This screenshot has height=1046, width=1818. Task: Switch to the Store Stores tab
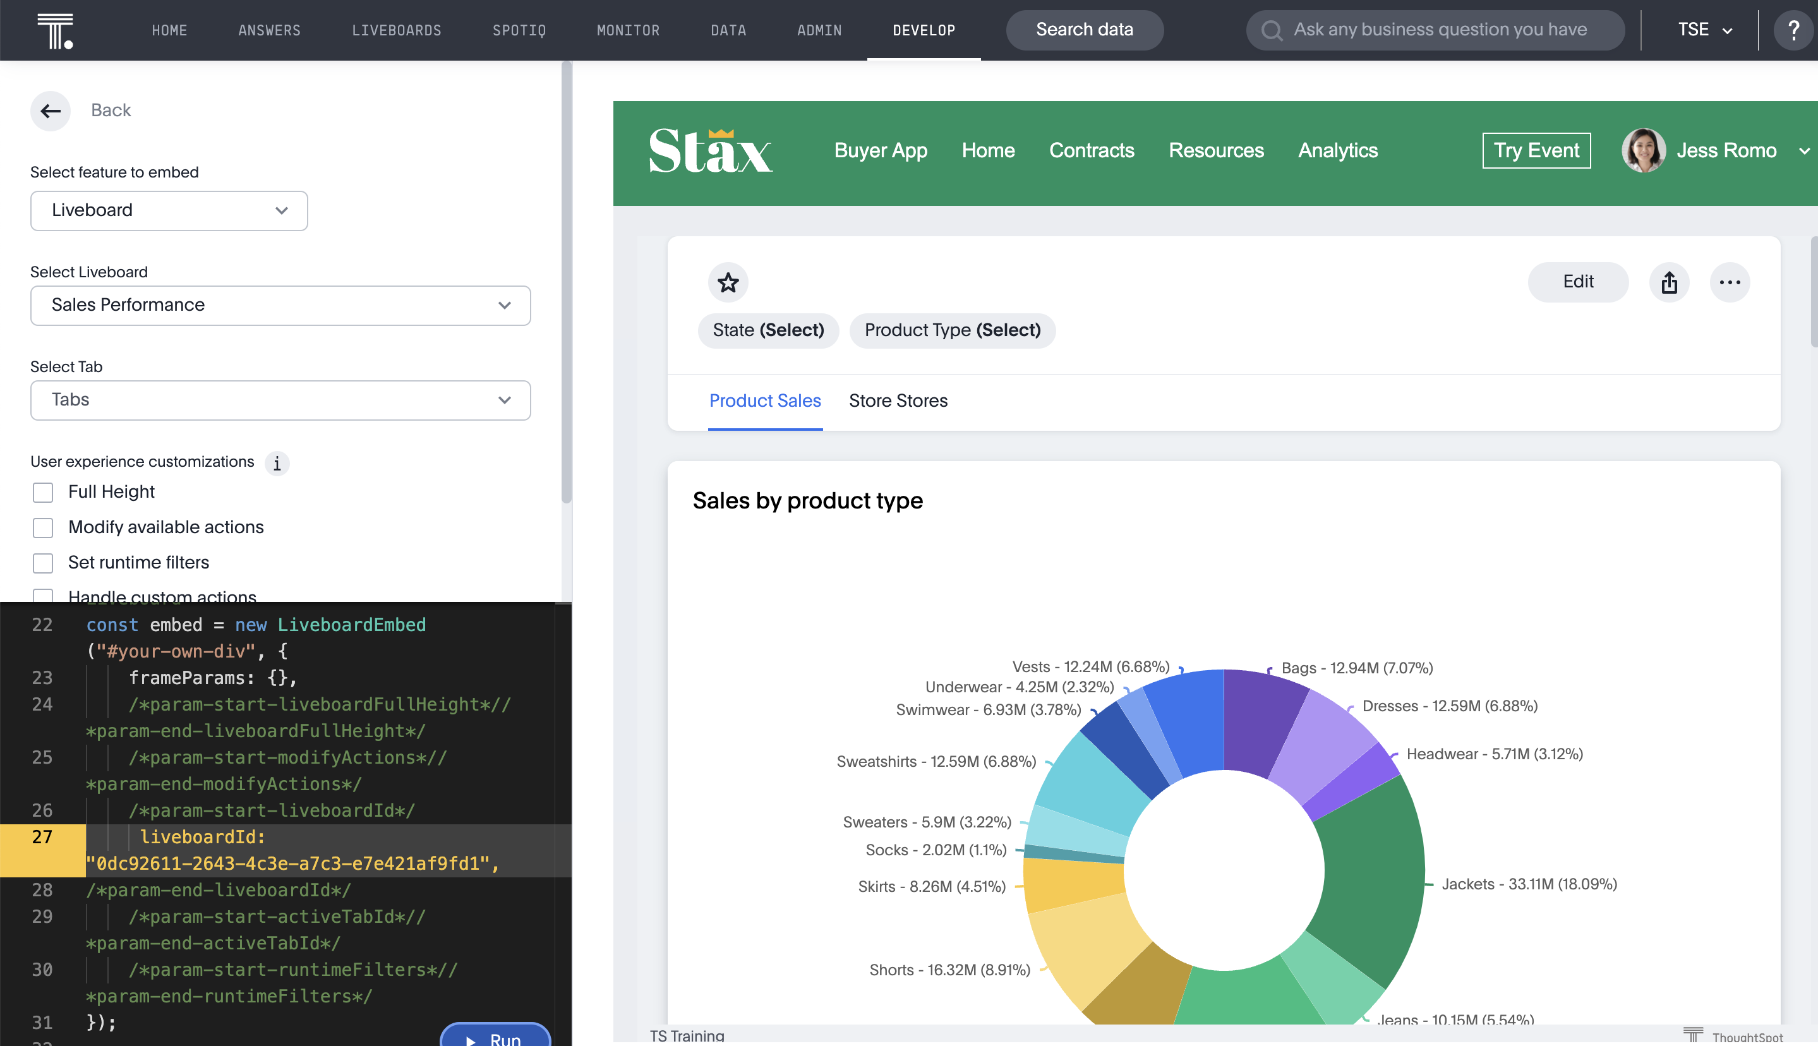[x=898, y=401]
